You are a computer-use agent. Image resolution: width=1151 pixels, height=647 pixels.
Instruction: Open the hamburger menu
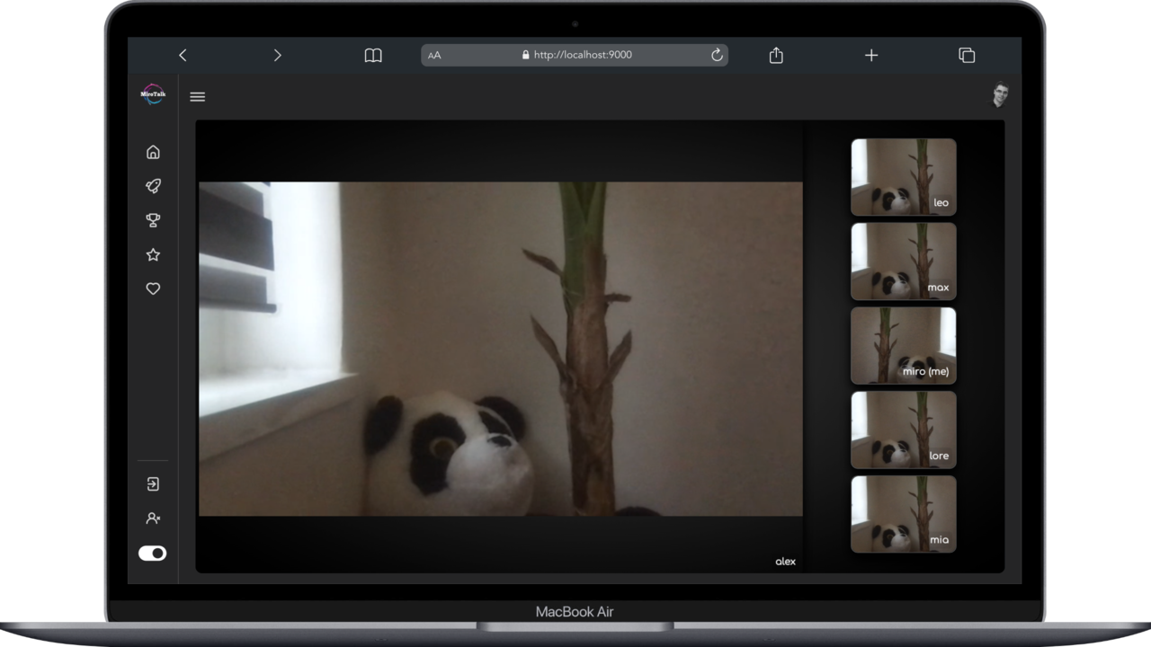(x=197, y=96)
